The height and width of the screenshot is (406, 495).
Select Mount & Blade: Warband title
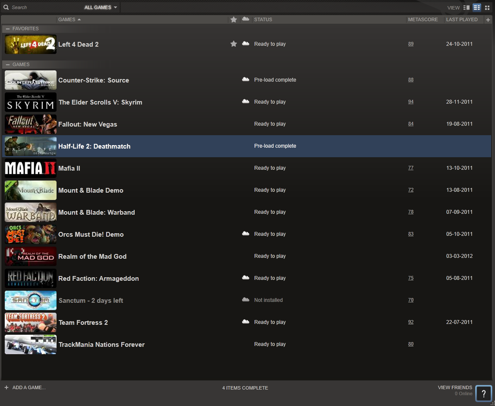96,213
